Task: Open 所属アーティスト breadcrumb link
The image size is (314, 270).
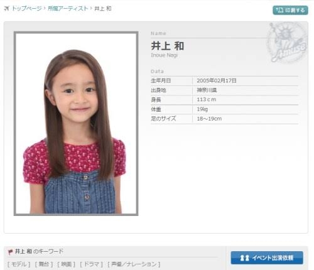Action: (68, 9)
